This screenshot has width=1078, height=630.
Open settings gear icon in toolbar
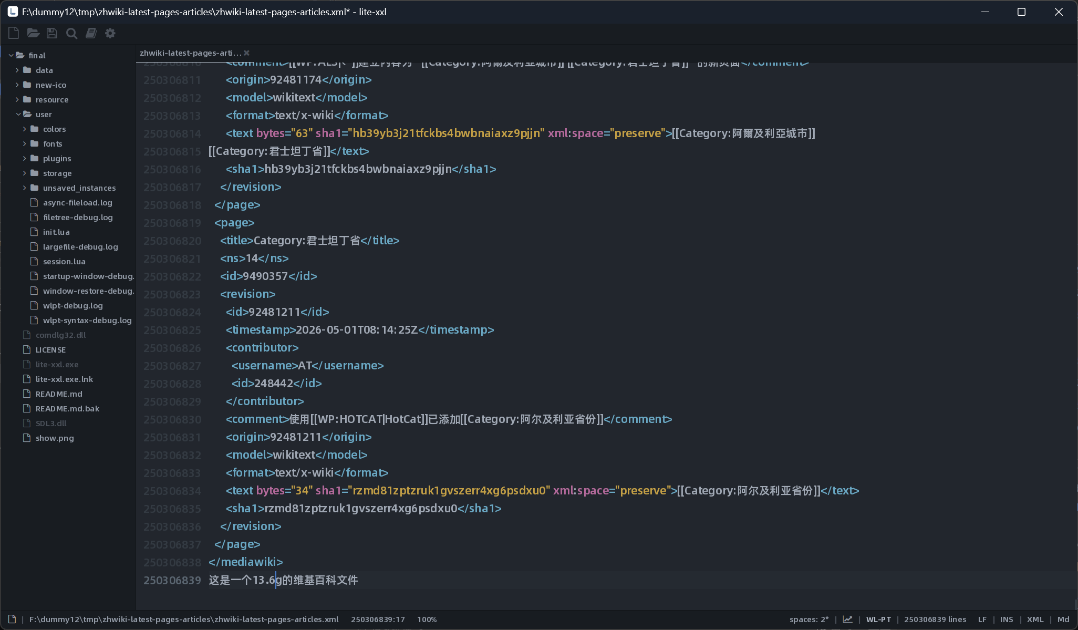click(110, 33)
